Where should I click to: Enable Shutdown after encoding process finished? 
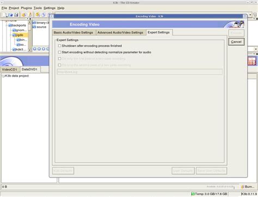click(x=59, y=46)
